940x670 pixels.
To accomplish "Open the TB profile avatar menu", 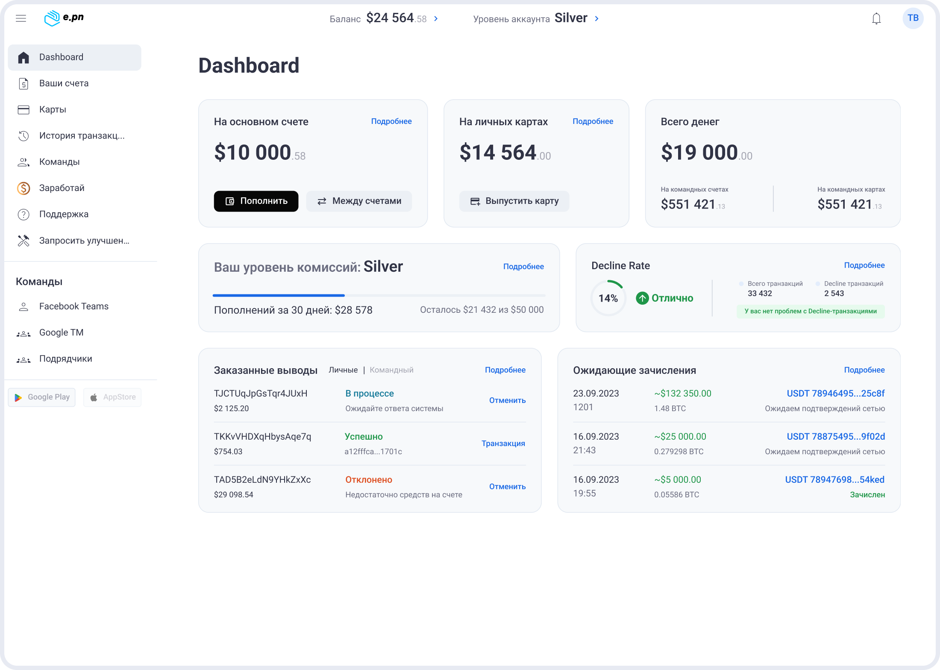I will click(x=913, y=18).
